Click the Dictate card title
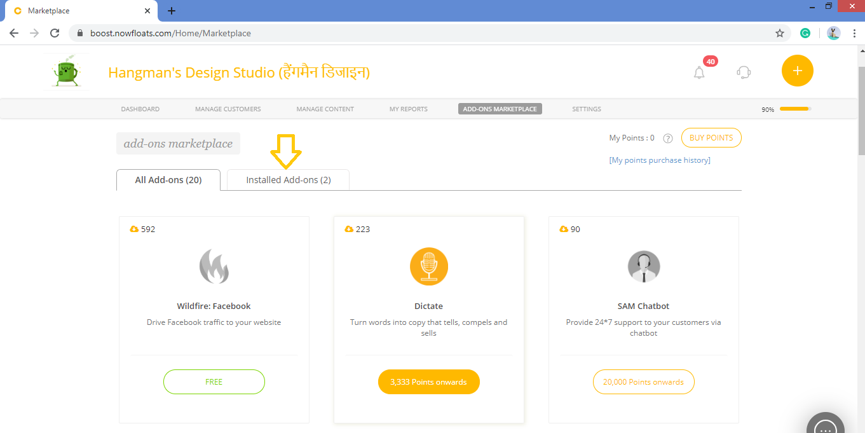The width and height of the screenshot is (865, 433). pyautogui.click(x=429, y=306)
